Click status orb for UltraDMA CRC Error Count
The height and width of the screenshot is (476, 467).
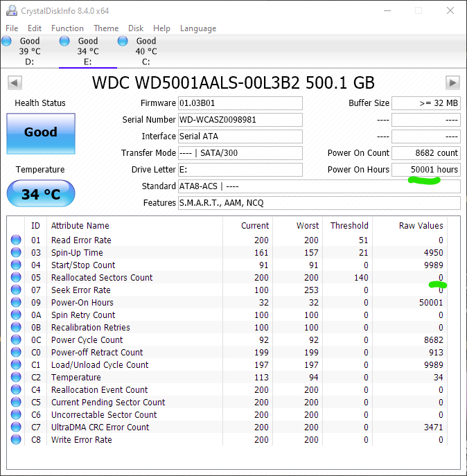coord(16,427)
